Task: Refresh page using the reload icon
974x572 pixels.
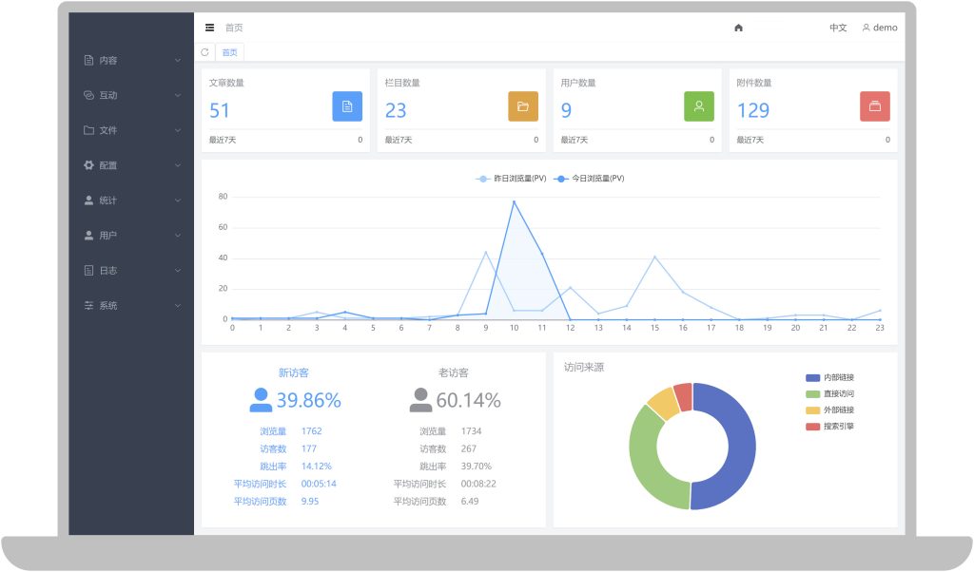Action: 205,52
